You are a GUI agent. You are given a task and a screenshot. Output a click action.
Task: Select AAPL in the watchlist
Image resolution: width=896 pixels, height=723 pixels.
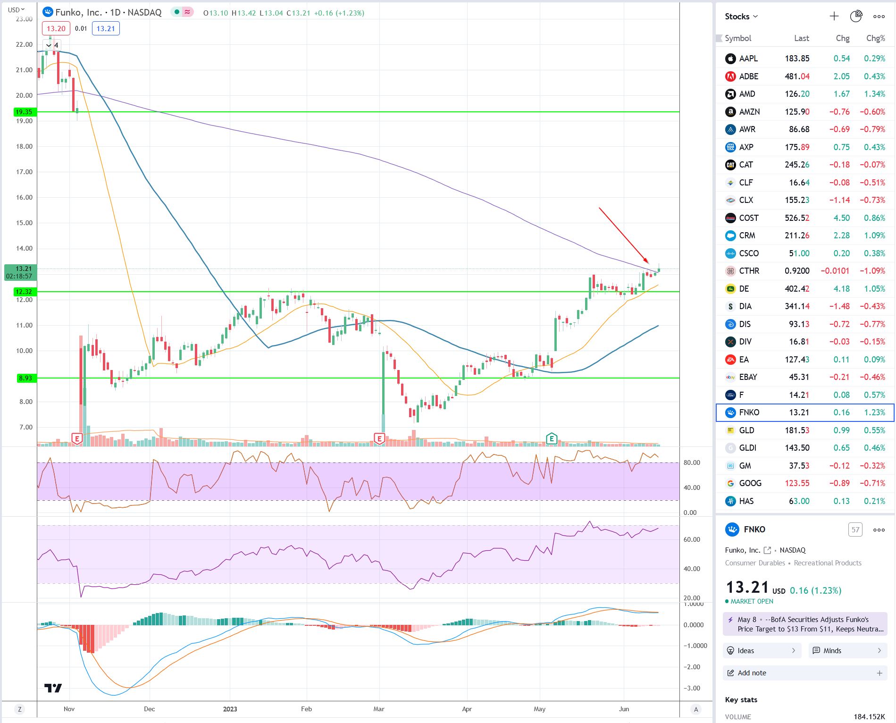(x=805, y=59)
